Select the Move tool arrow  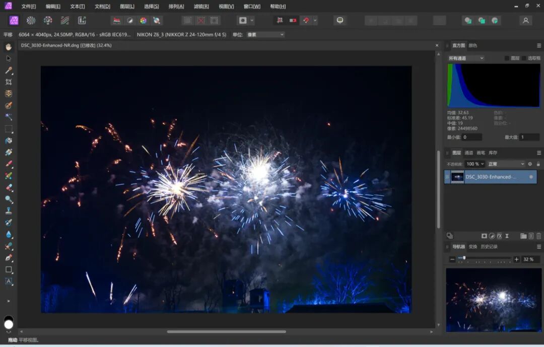click(x=9, y=58)
